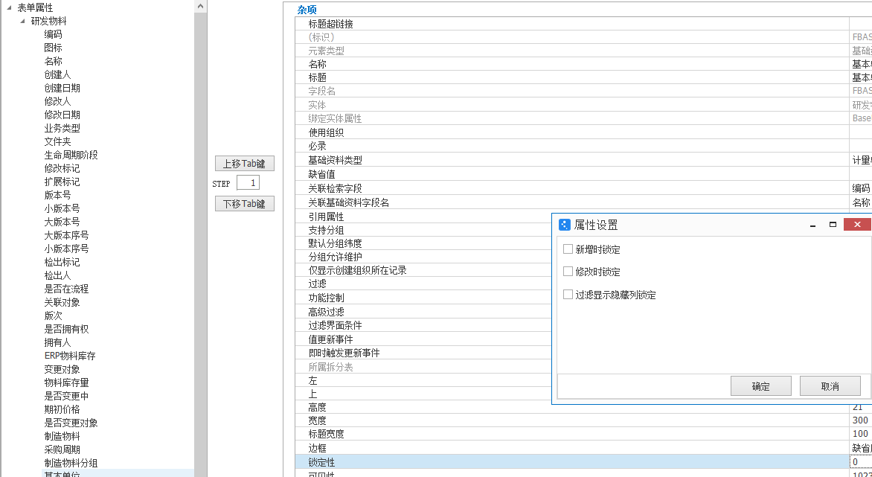Check the 新增时锁定 checkbox
Viewport: 872px width, 477px height.
[568, 249]
